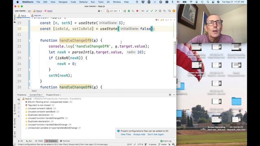Select the Current File problems tab
Image resolution: width=260 pixels, height=146 pixels.
point(36,95)
